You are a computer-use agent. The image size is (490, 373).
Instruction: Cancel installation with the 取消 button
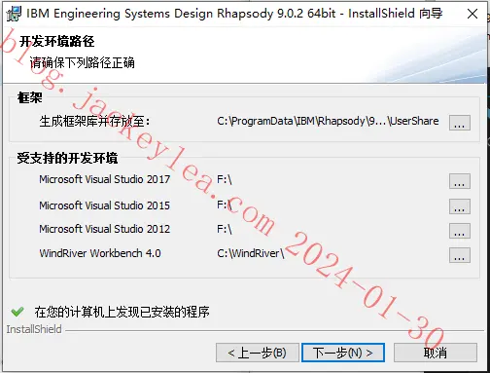pyautogui.click(x=436, y=353)
